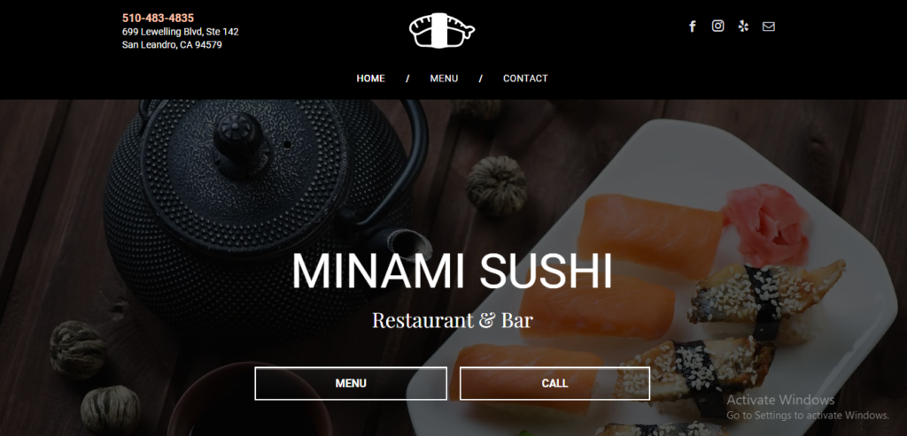This screenshot has height=436, width=907.
Task: Click the email envelope icon
Action: click(x=768, y=27)
